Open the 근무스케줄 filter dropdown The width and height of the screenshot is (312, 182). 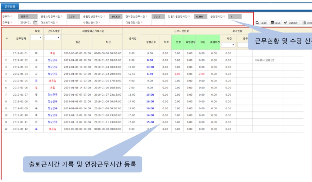pos(52,37)
